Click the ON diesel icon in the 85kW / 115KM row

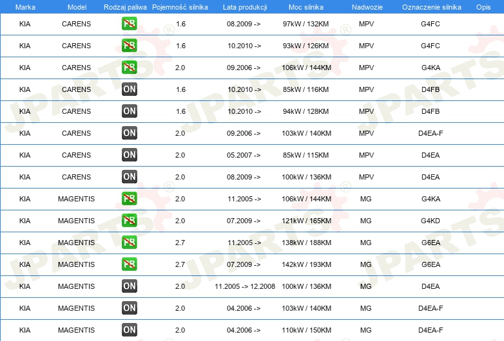[x=129, y=154]
